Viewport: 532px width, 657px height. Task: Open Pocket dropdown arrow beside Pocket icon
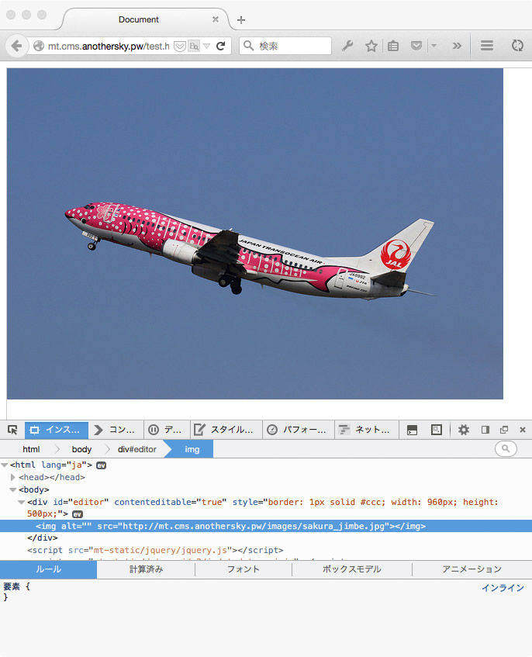434,46
